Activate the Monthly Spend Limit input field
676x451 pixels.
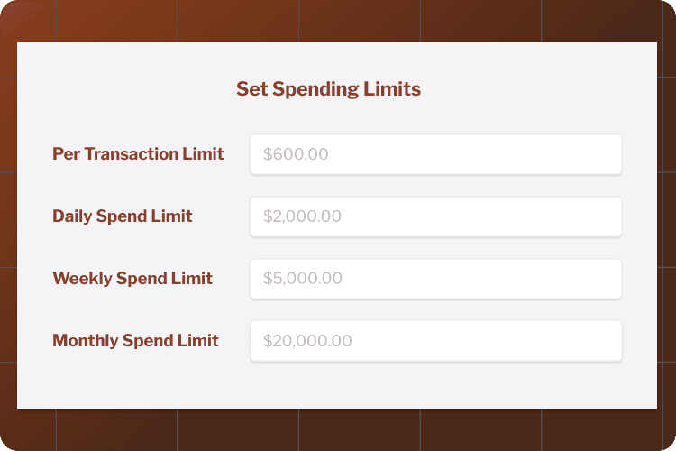click(435, 341)
